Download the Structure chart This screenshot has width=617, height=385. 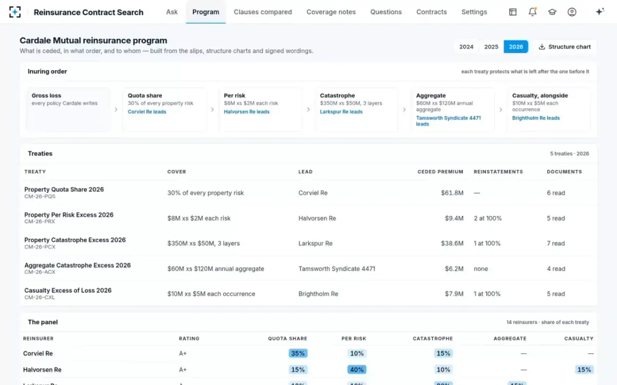tap(565, 47)
